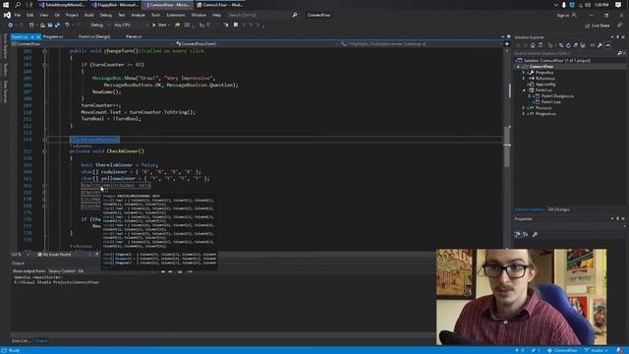Click the editor vertical scrollbar thumb

(x=507, y=147)
